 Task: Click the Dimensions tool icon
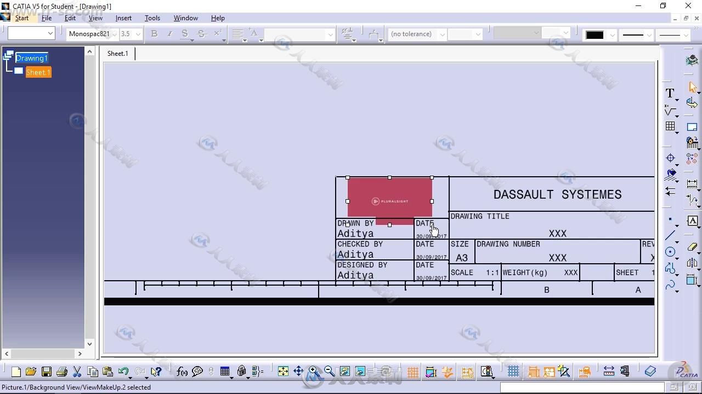point(693,184)
